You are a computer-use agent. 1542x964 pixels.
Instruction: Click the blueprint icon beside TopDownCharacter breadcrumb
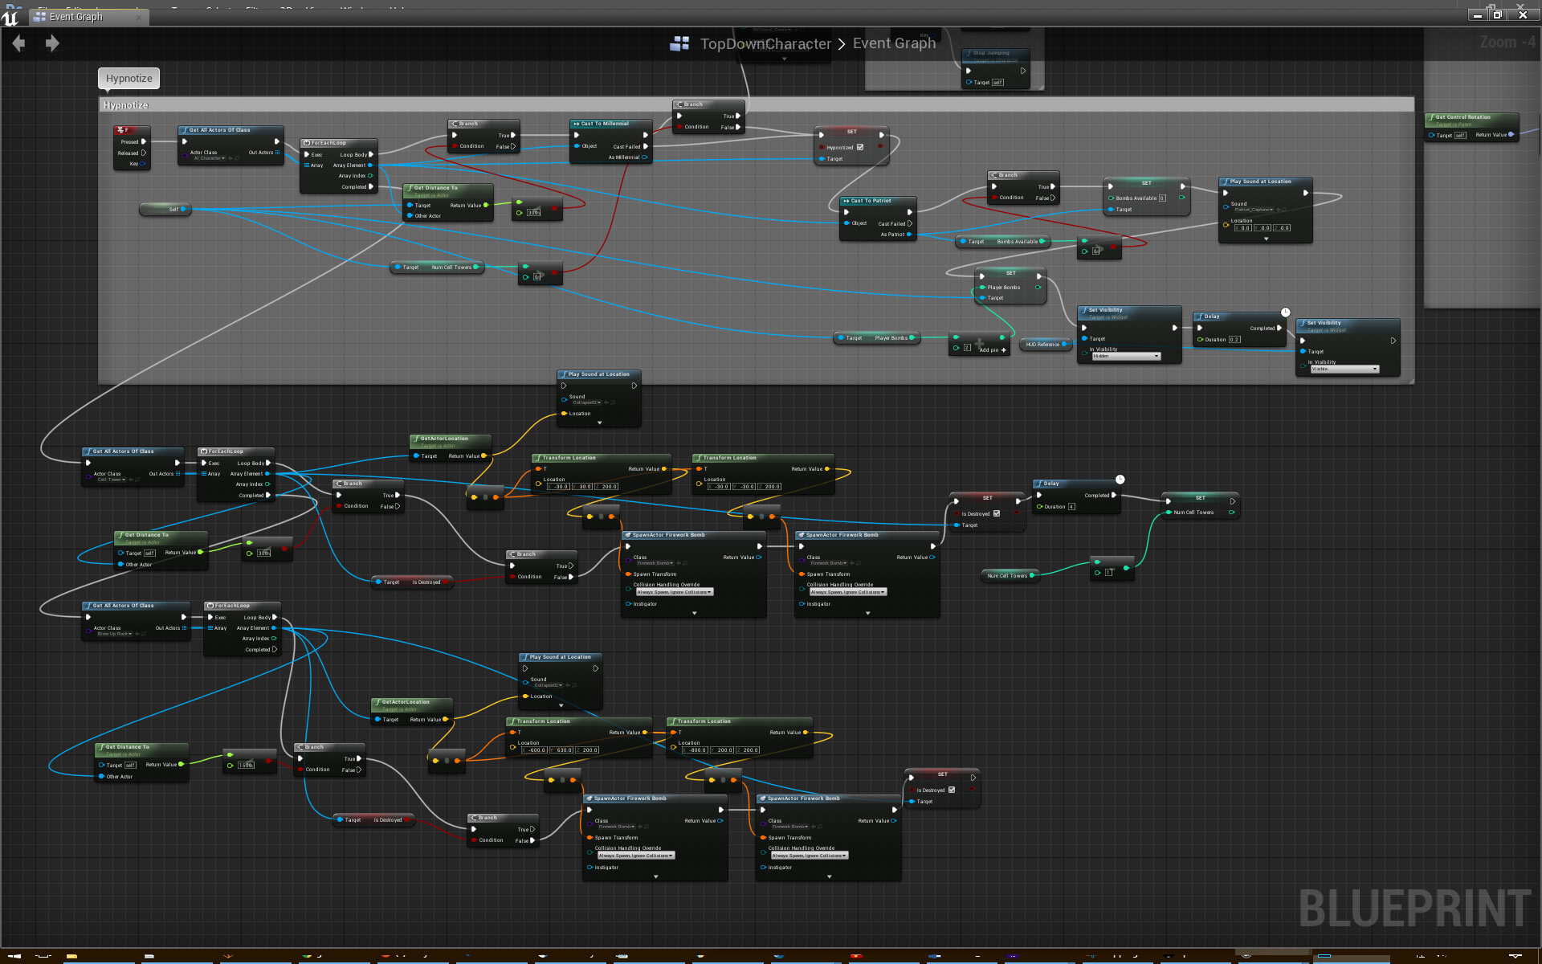coord(679,44)
